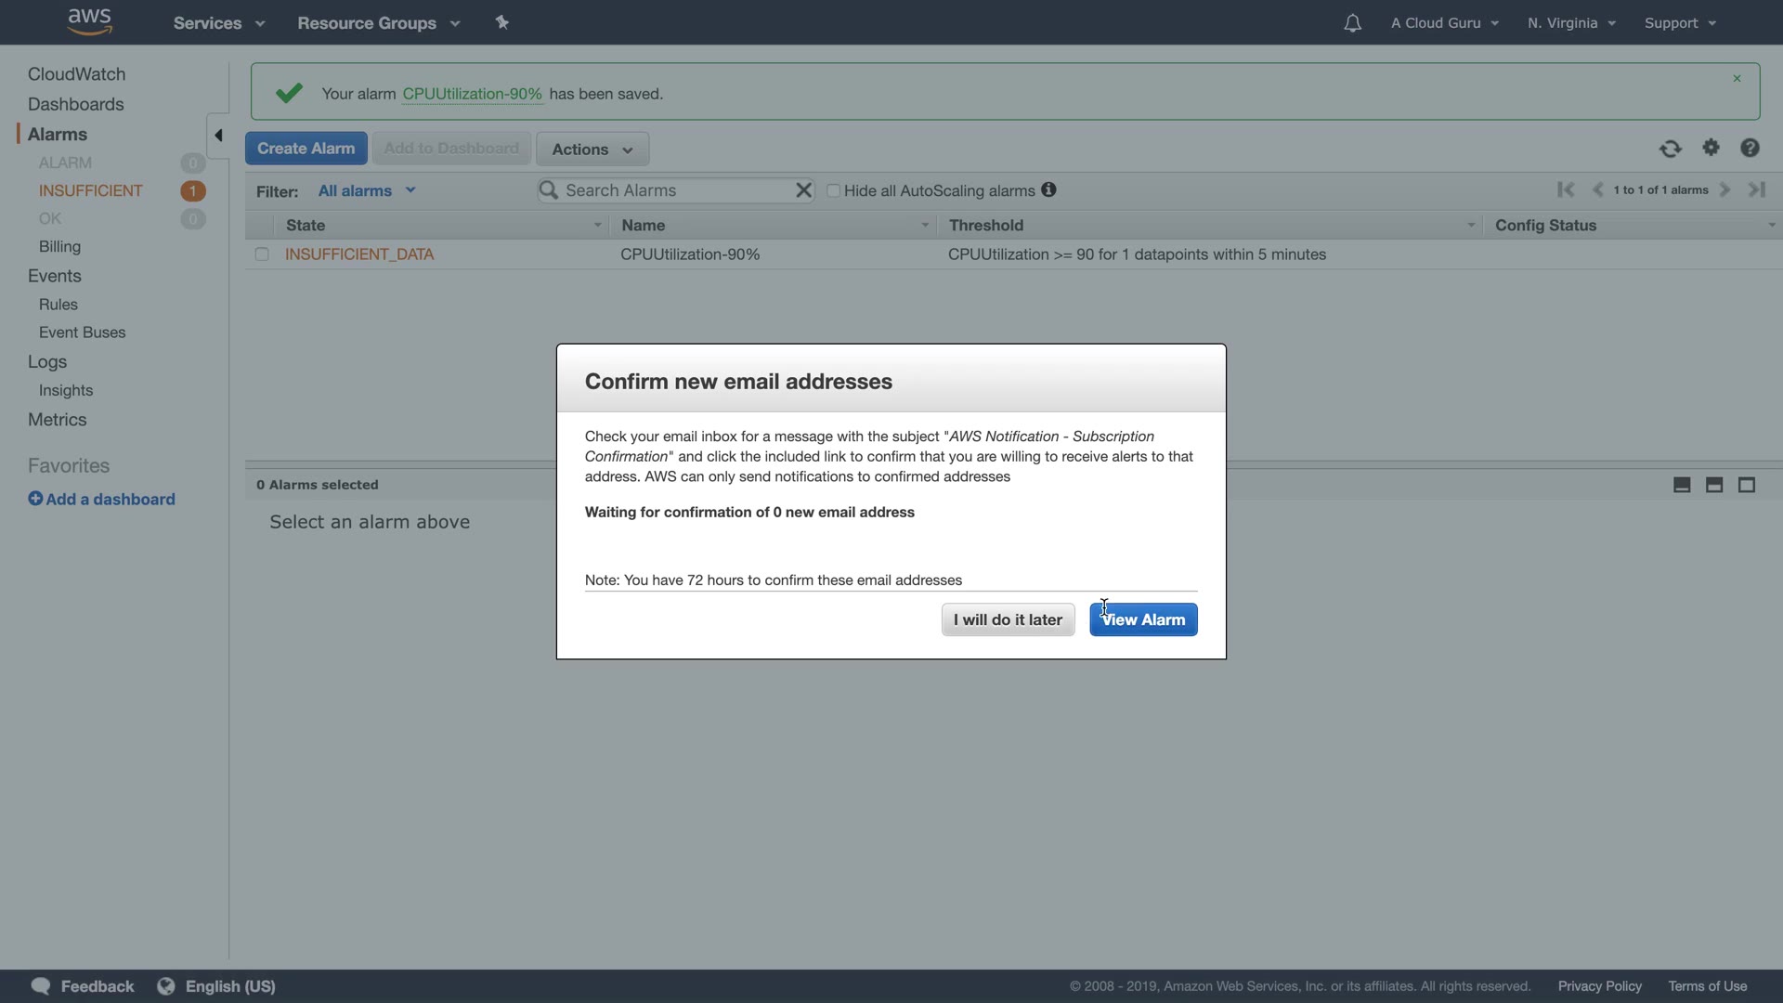Open the All alarms filter dropdown
This screenshot has height=1003, width=1783.
366,190
